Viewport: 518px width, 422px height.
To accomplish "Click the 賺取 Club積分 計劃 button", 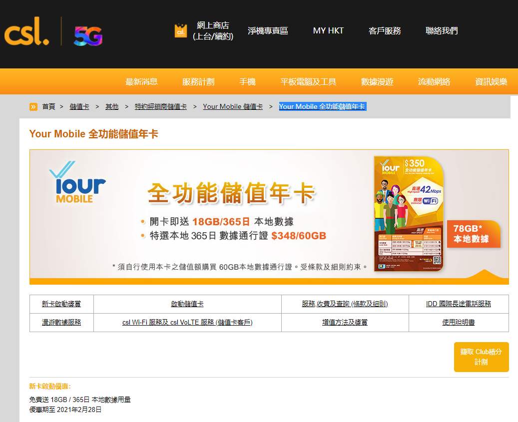I will click(x=482, y=357).
